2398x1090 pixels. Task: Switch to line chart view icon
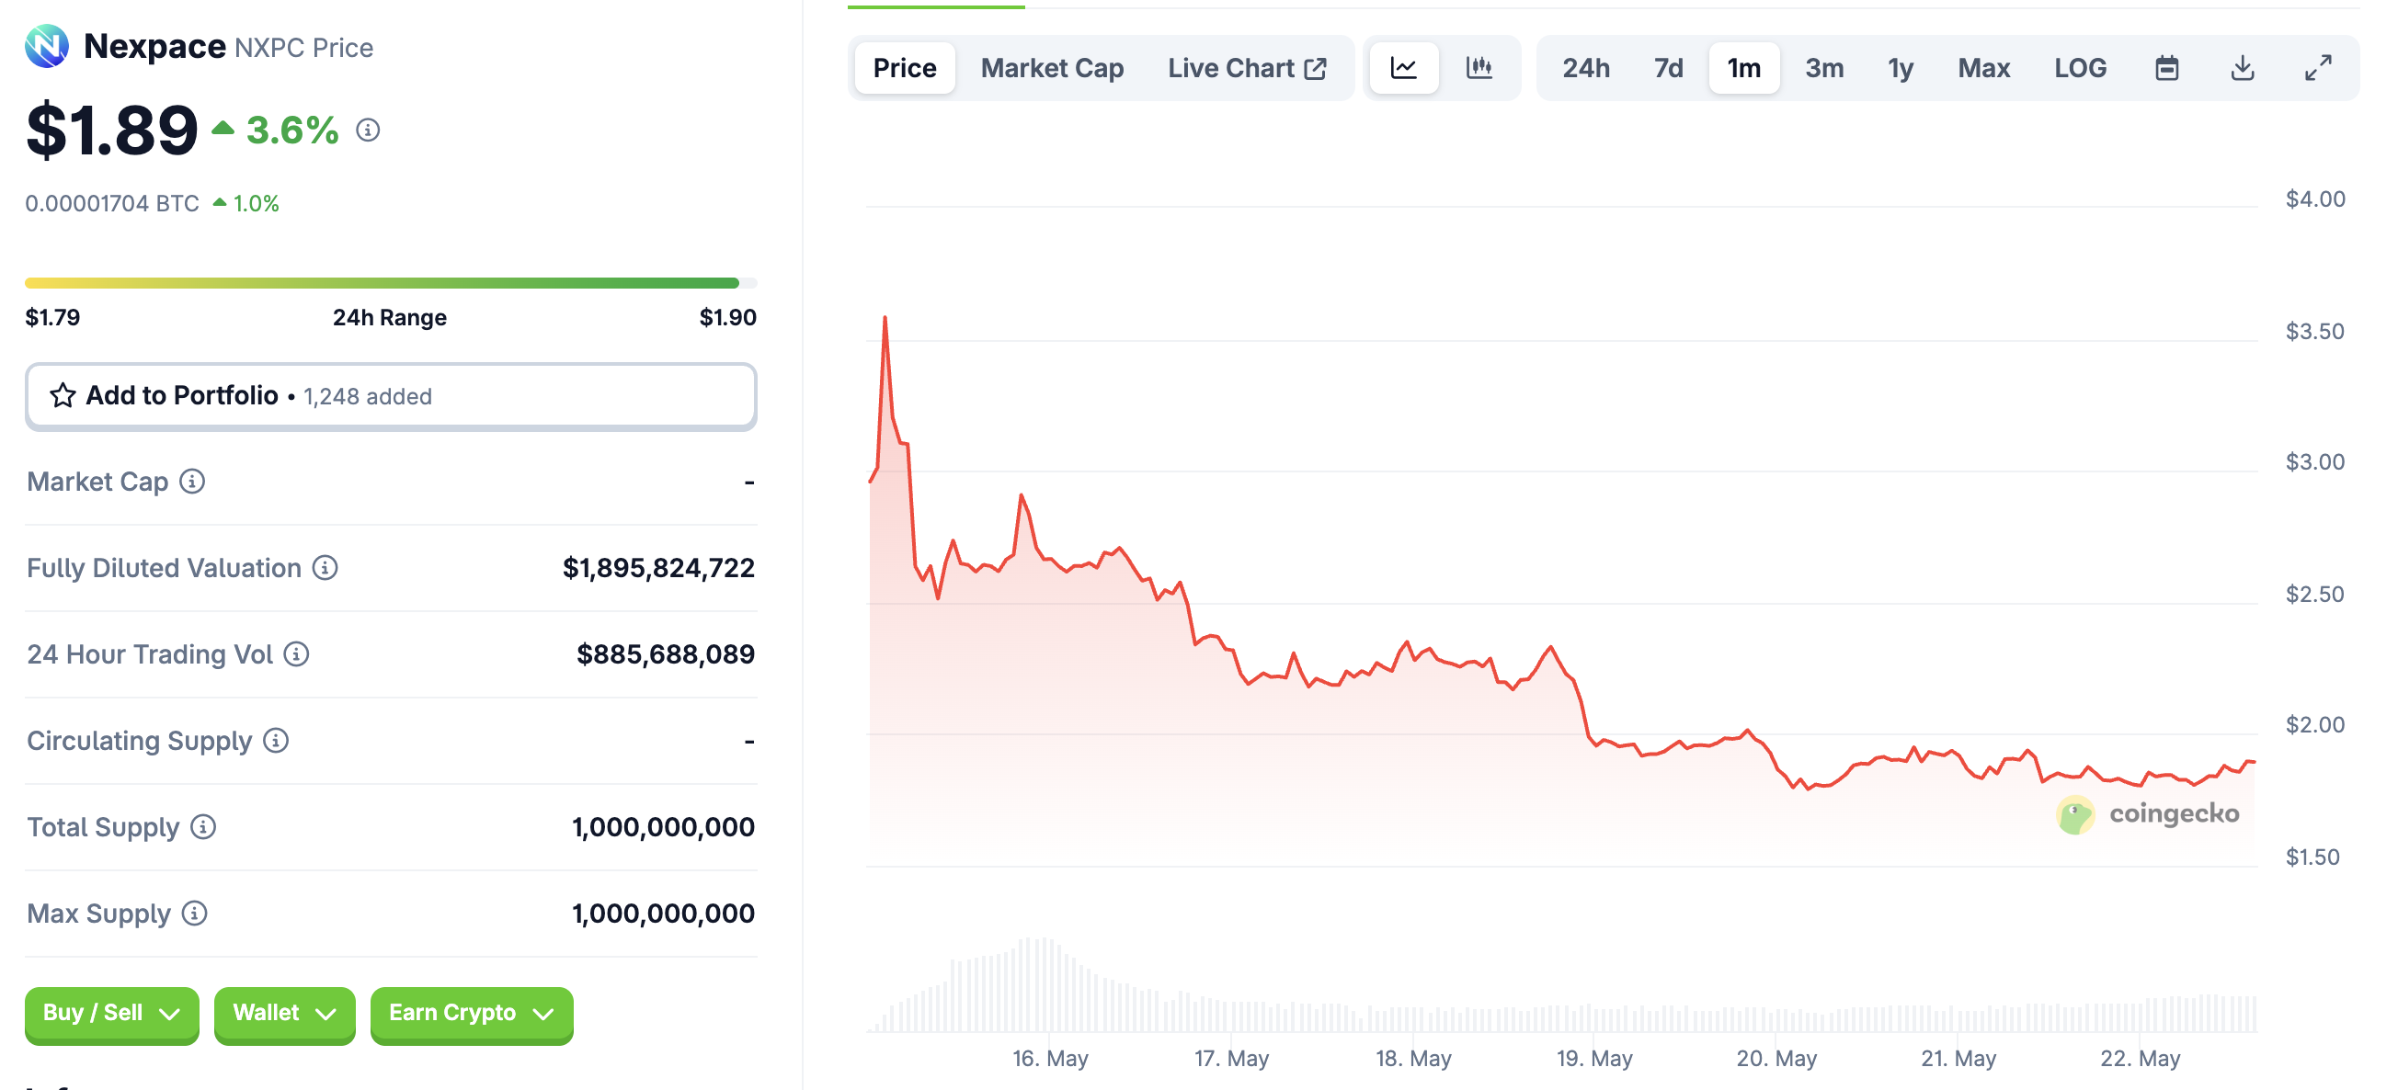(1403, 68)
